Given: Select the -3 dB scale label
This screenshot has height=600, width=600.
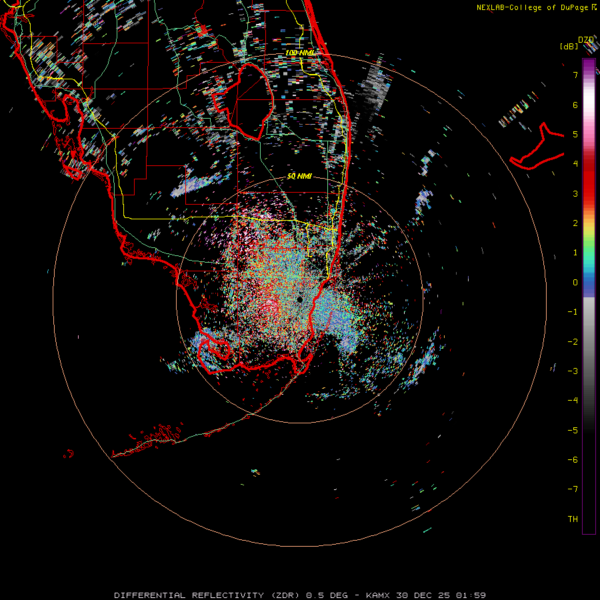Looking at the screenshot, I should coord(573,371).
